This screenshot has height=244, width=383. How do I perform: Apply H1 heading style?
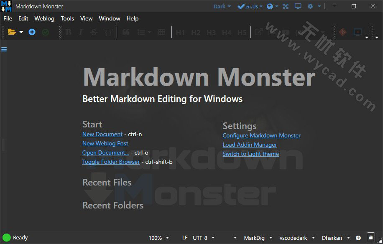tap(180, 33)
